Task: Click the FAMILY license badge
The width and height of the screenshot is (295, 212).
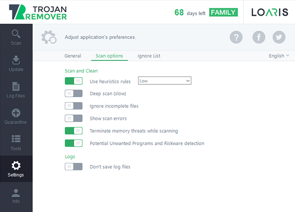Action: coord(223,12)
